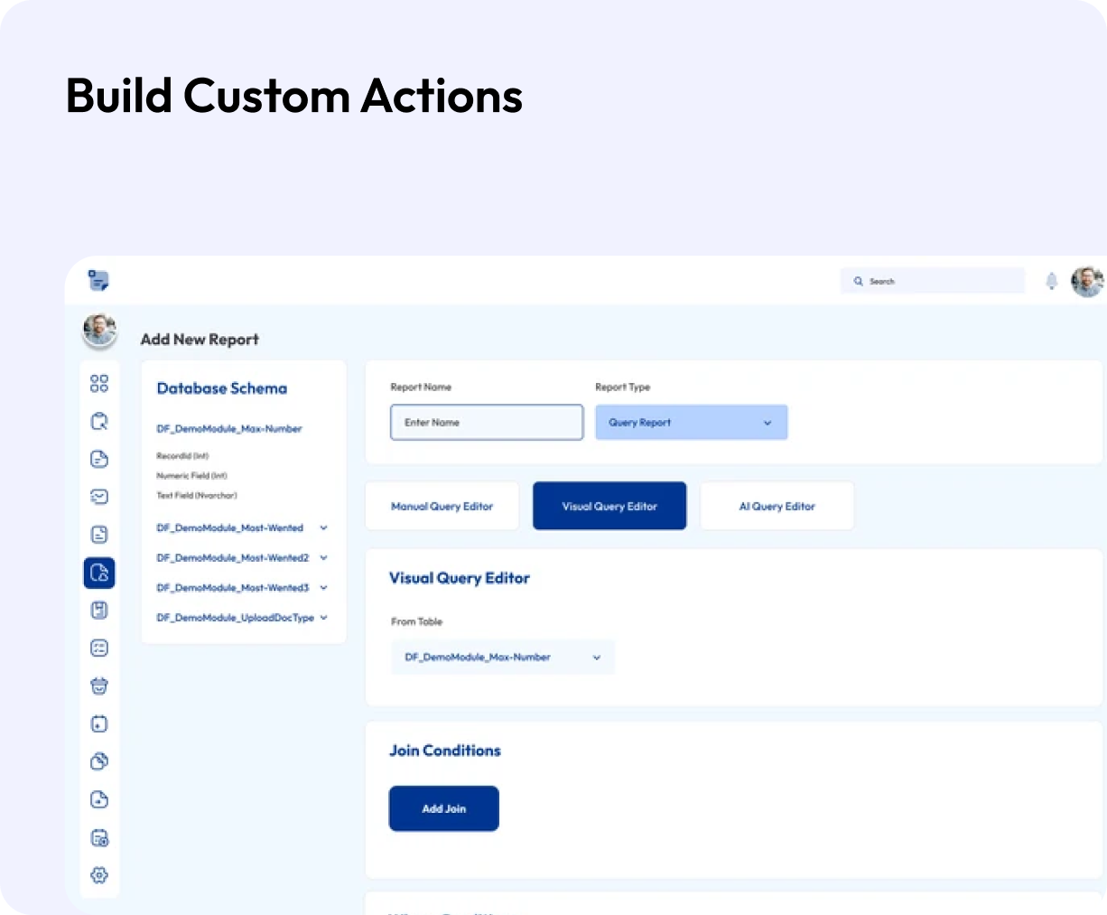Expand DF_DemoModule_Most-Wanted3 table schema

click(323, 588)
